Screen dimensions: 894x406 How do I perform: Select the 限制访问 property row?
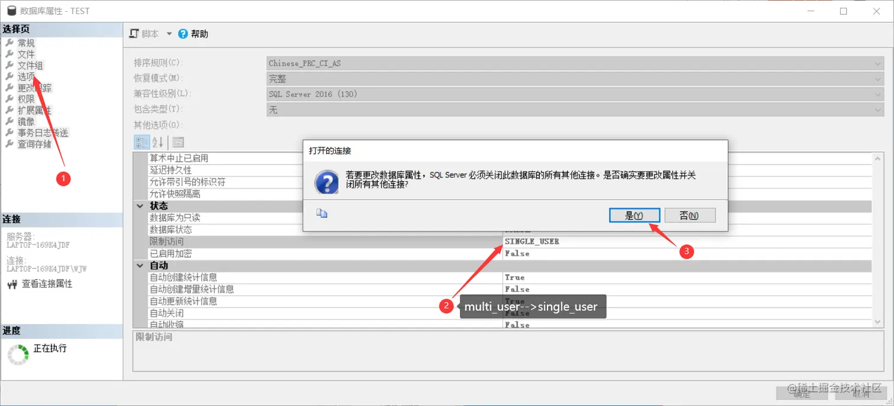(x=510, y=242)
